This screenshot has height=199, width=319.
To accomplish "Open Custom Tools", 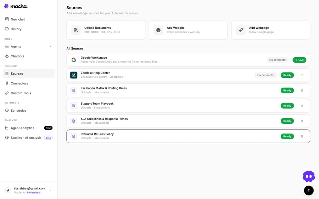I will (28, 93).
